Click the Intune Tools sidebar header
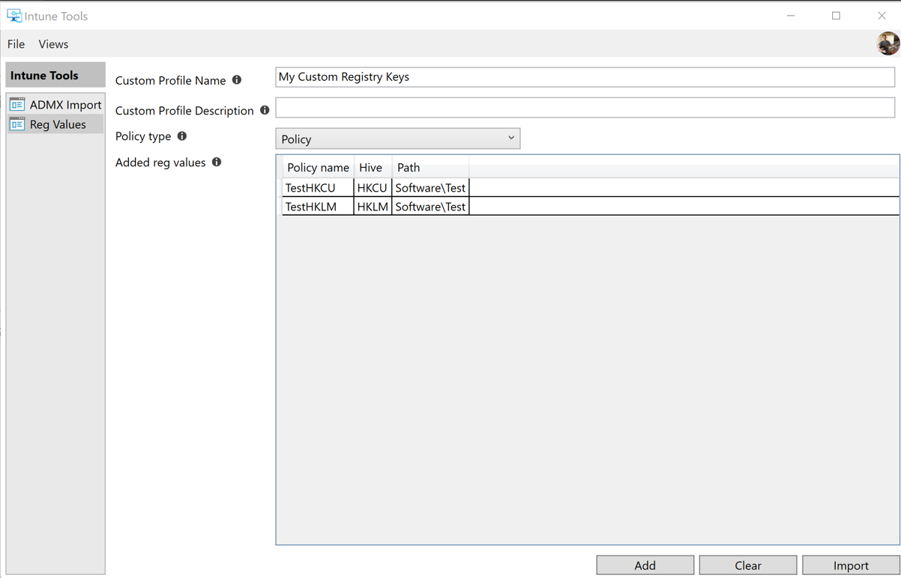Screen dimensions: 901x578 tap(55, 75)
